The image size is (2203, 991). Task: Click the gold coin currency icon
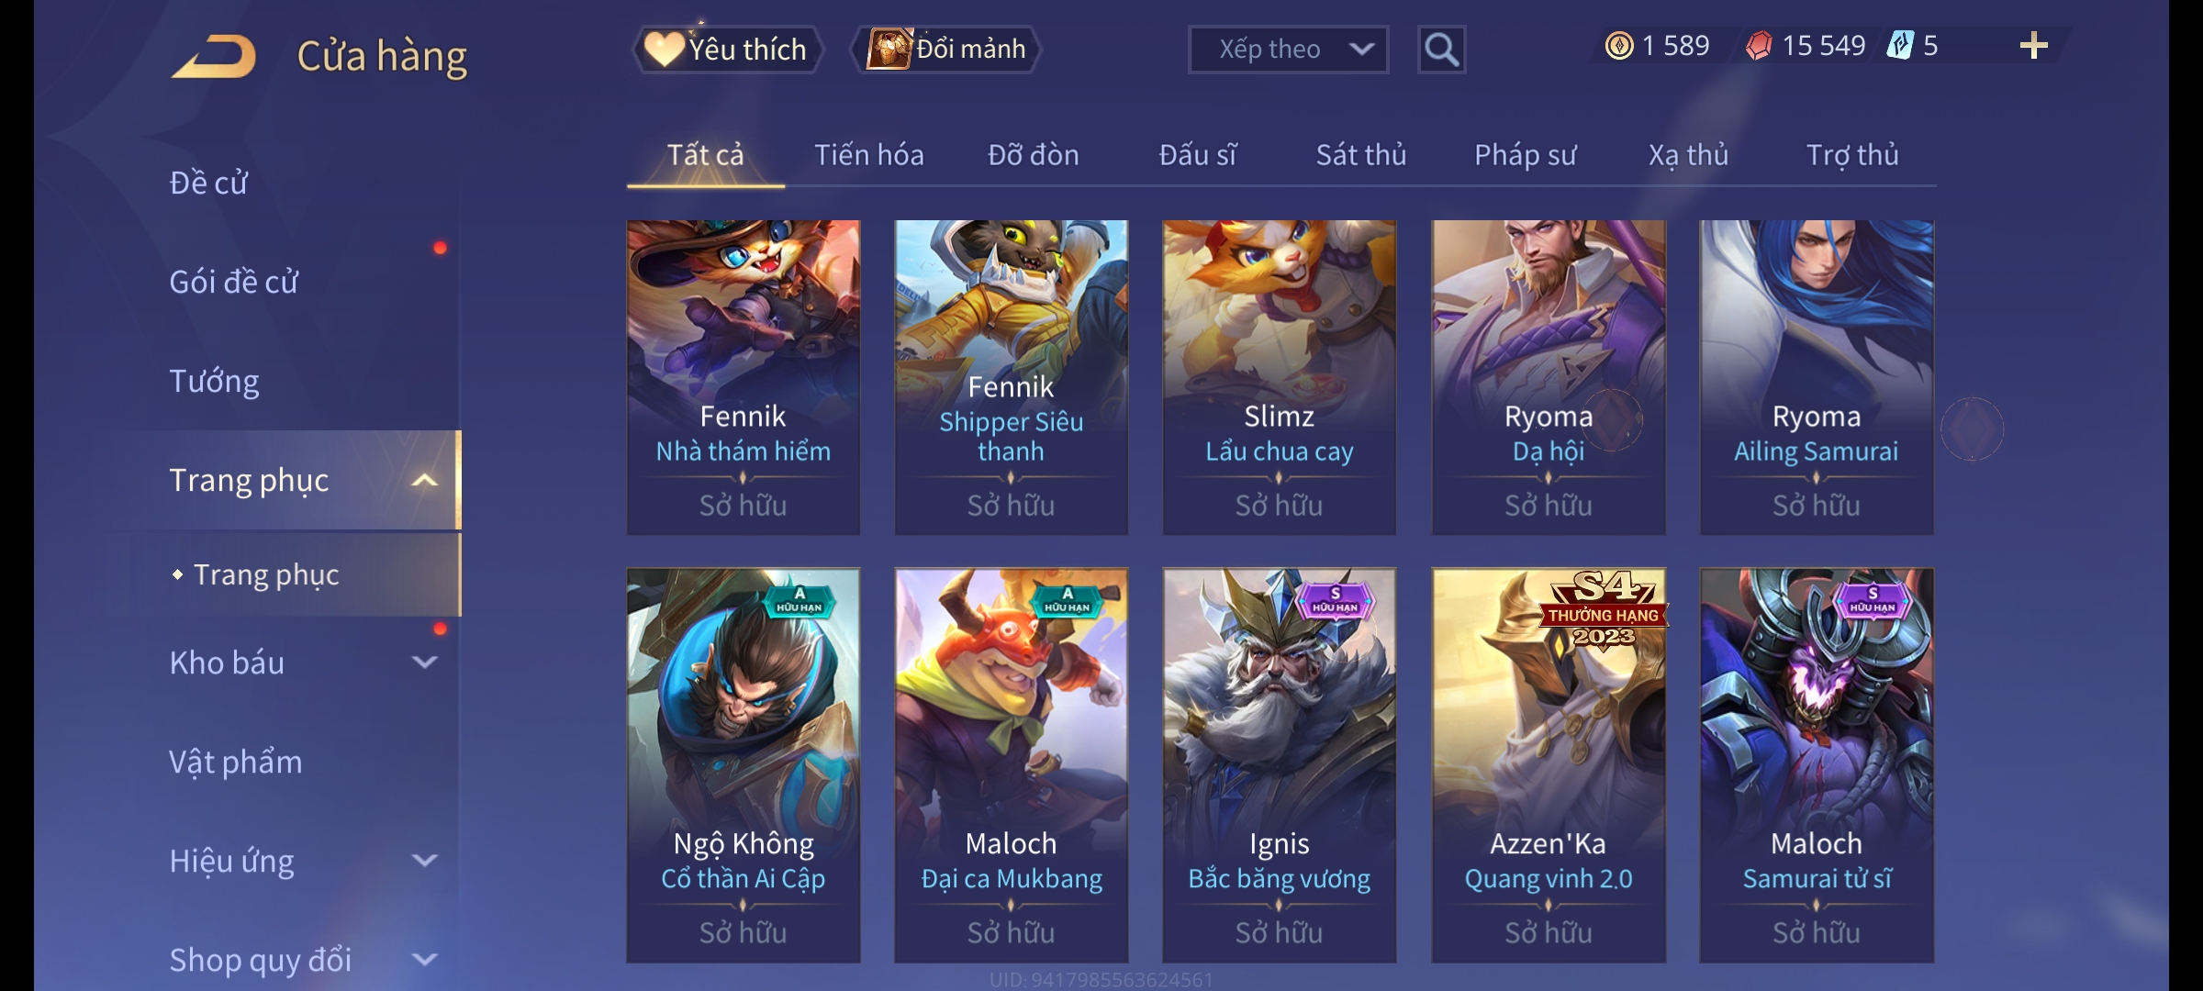click(1619, 46)
